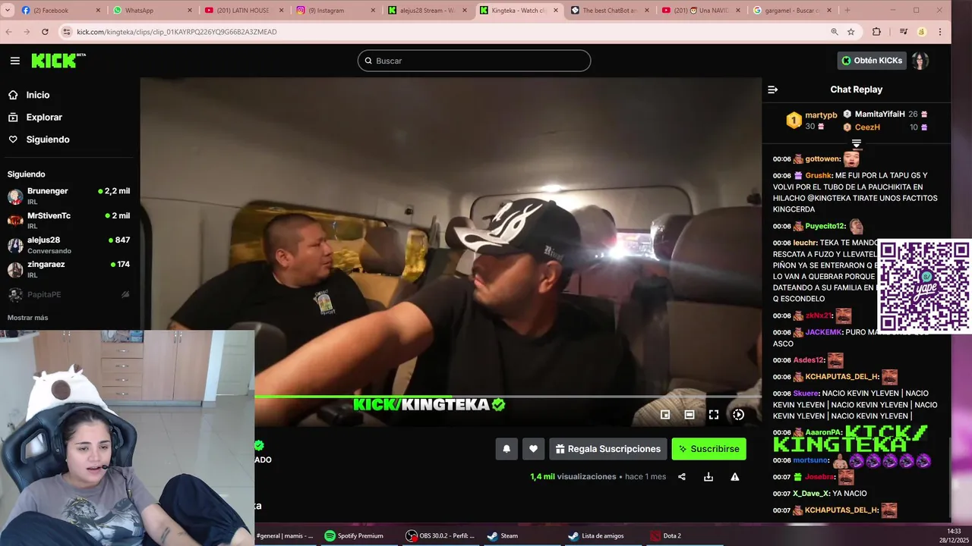Click the Buscar search field
The image size is (972, 546).
(474, 61)
